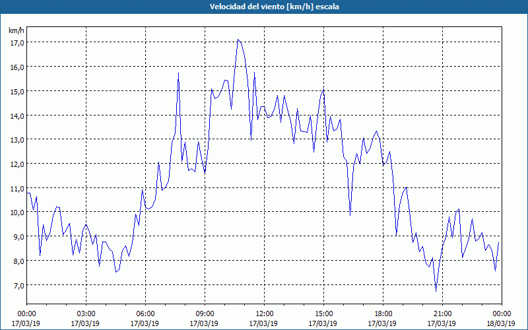Select the '16,0' y-axis value

point(18,67)
